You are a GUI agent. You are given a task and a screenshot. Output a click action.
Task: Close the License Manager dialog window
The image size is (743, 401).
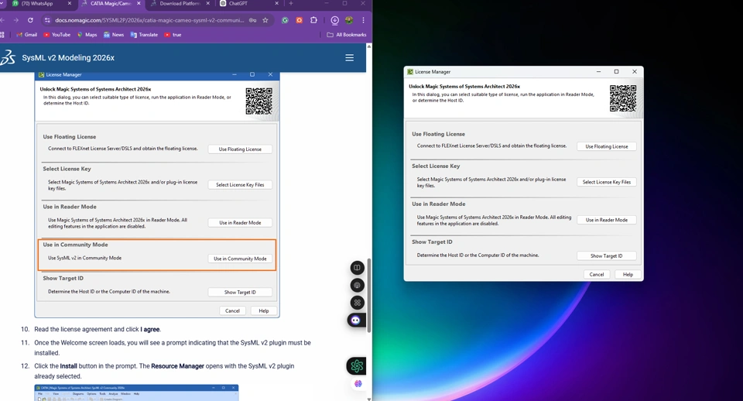[x=635, y=71]
